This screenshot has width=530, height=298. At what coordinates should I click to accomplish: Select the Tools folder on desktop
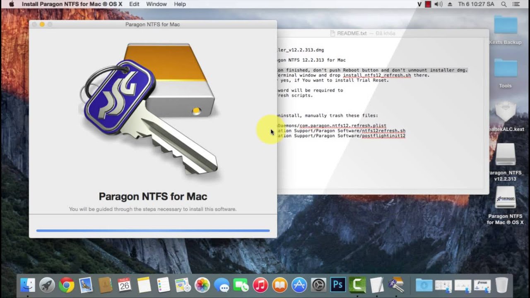tap(506, 74)
